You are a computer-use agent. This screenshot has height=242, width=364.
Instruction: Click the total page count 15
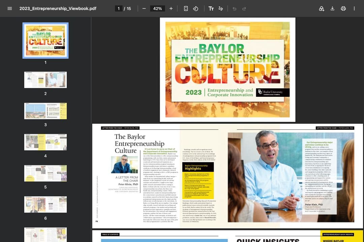point(129,8)
